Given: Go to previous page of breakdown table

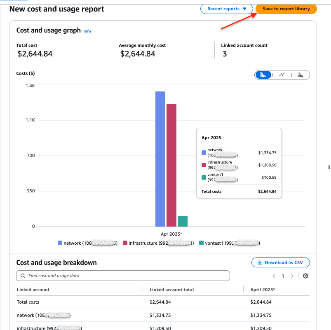Looking at the screenshot, I should pos(274,276).
